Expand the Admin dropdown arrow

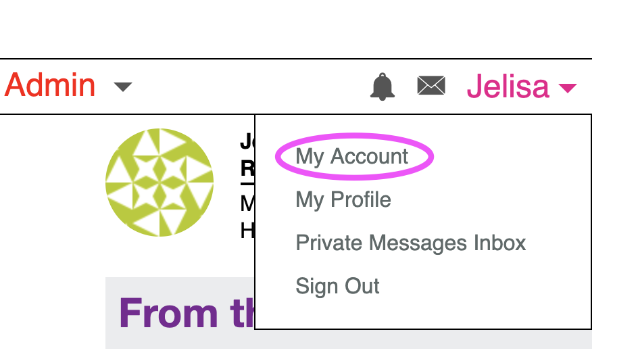click(123, 87)
